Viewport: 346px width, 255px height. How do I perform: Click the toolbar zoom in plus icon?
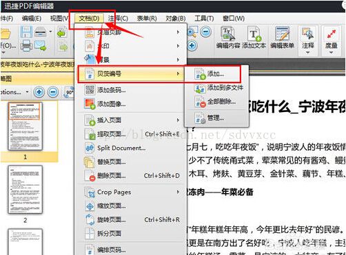click(192, 45)
